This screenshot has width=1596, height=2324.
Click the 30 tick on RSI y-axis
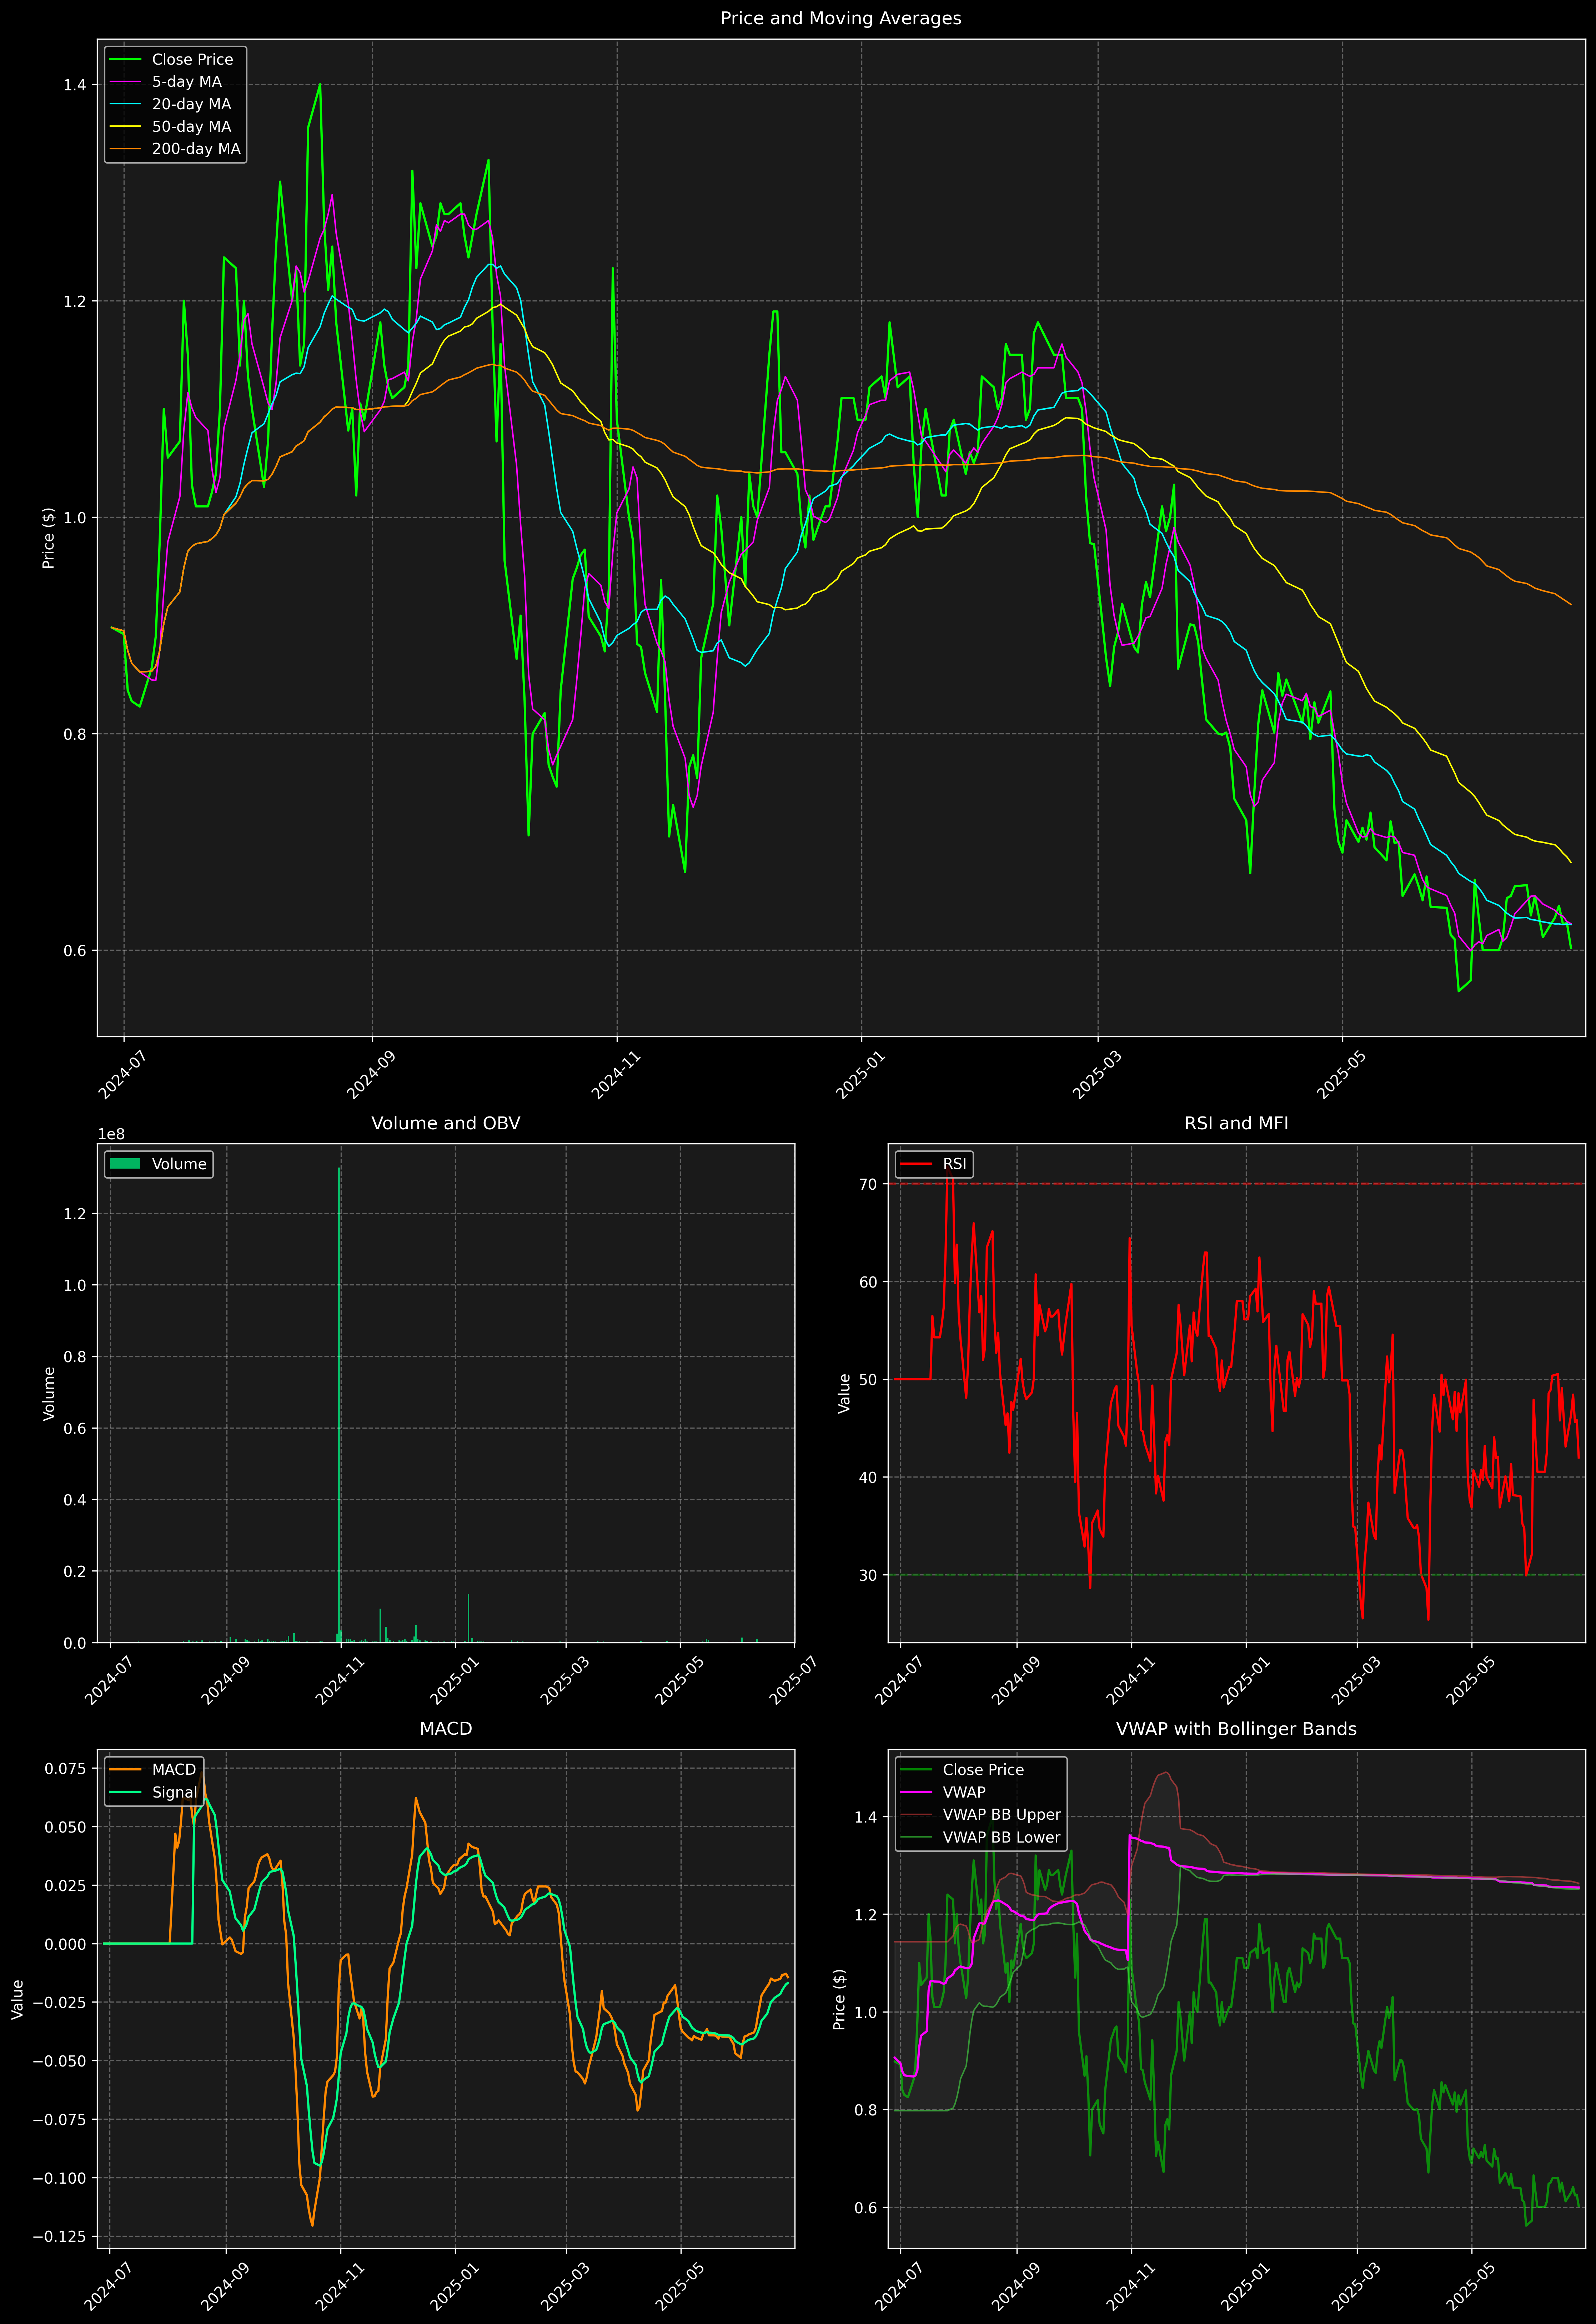(868, 1575)
